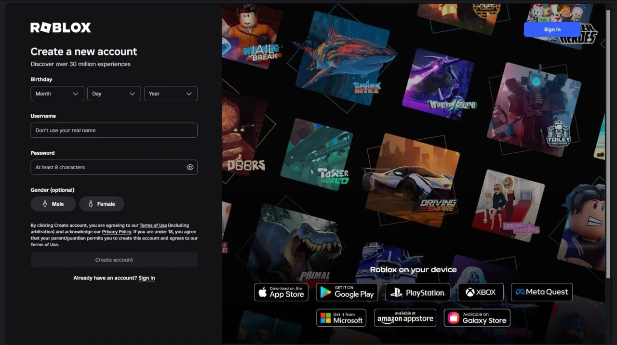Open the Month birthday dropdown
This screenshot has height=345, width=617.
[x=57, y=93]
